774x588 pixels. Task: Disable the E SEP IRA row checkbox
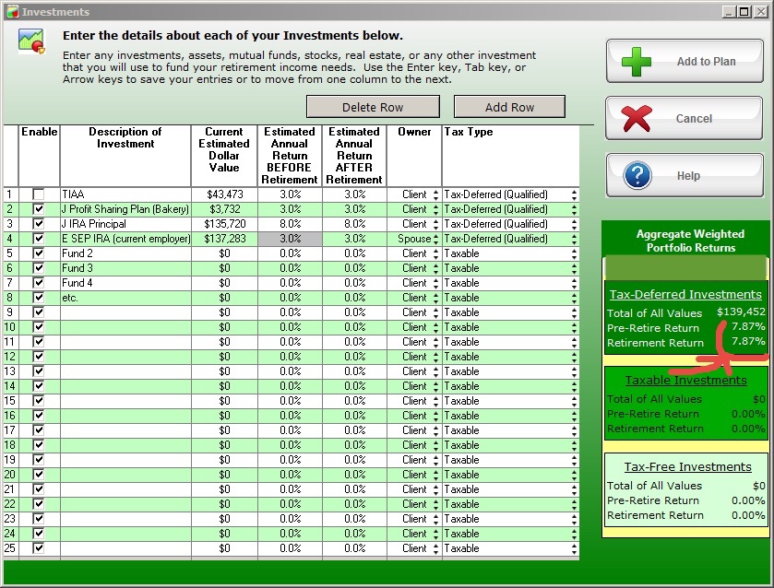(x=39, y=239)
